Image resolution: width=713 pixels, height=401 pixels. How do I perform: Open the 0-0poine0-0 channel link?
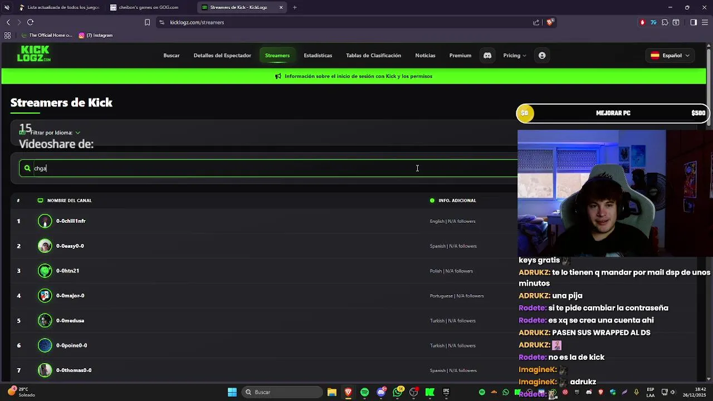pyautogui.click(x=72, y=345)
